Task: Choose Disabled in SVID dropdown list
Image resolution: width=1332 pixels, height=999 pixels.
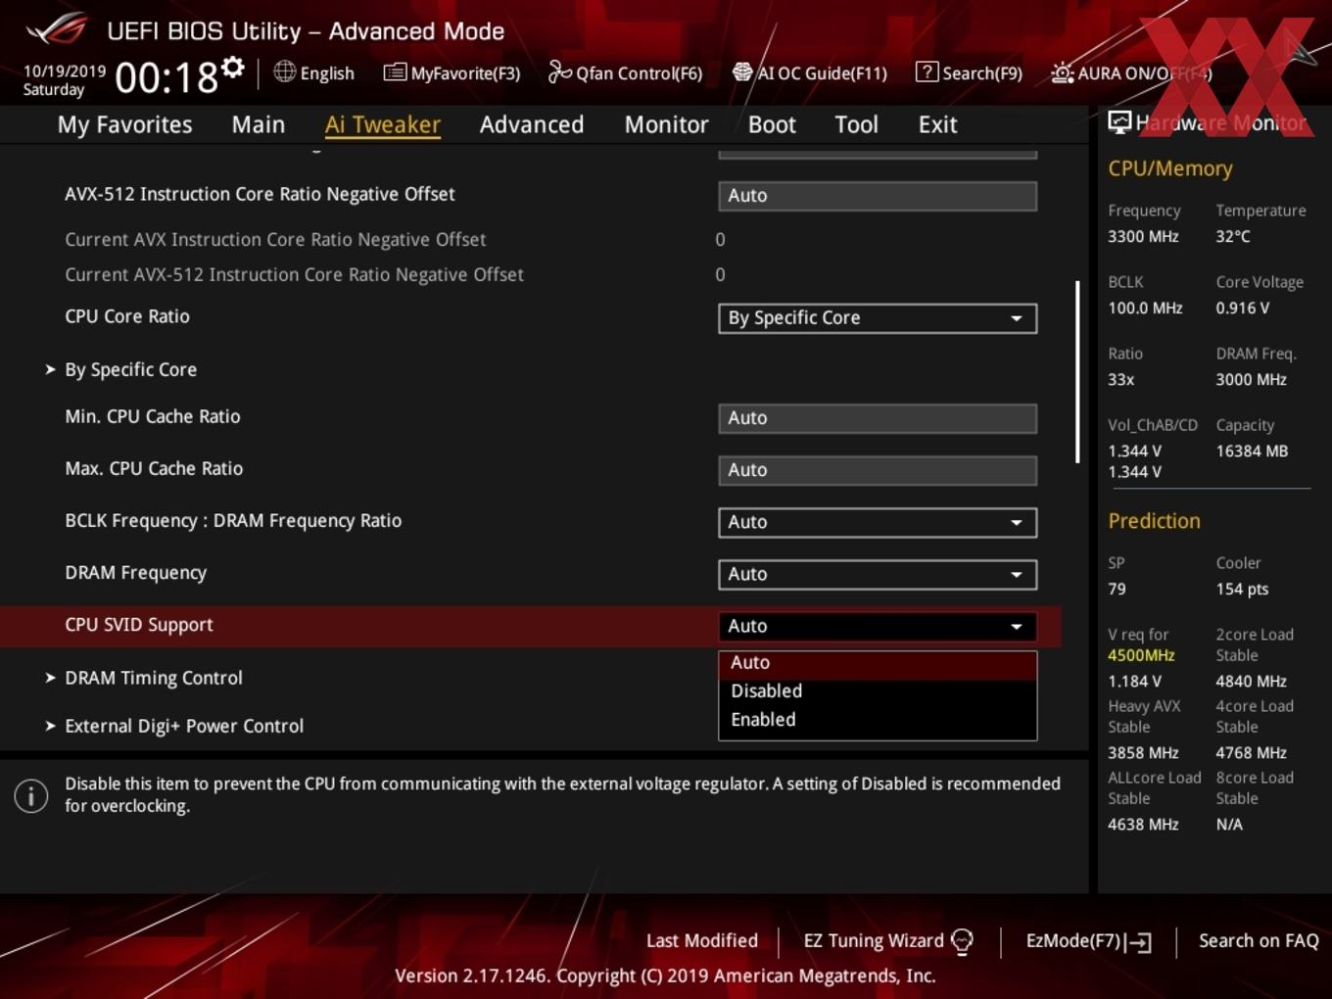Action: [878, 691]
